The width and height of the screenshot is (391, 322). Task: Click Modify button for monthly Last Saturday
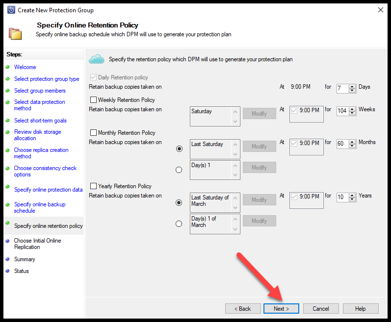(x=260, y=147)
